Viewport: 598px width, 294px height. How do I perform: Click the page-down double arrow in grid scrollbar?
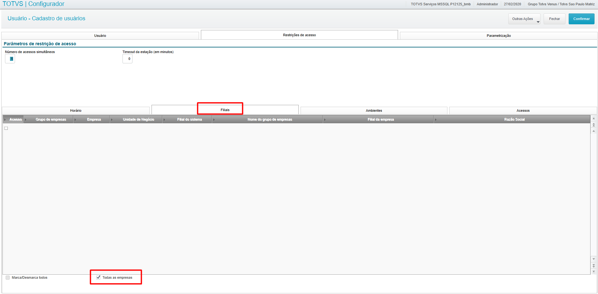pyautogui.click(x=594, y=266)
